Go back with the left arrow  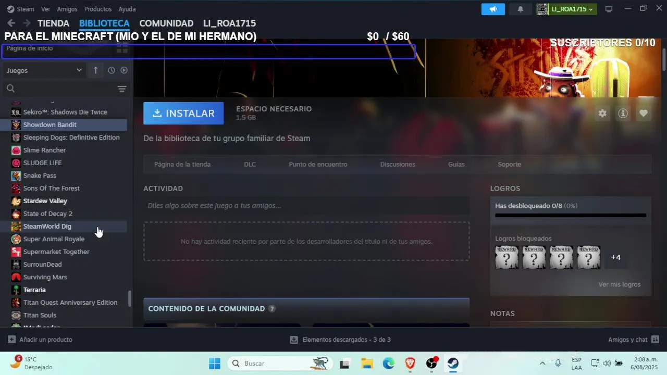click(11, 23)
